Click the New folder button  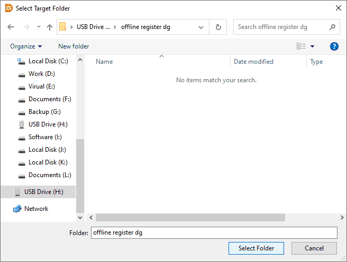point(74,46)
